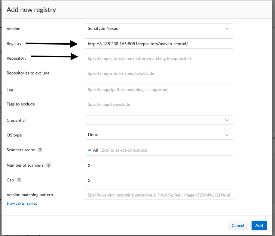Click the Registry URL input field

pos(159,44)
